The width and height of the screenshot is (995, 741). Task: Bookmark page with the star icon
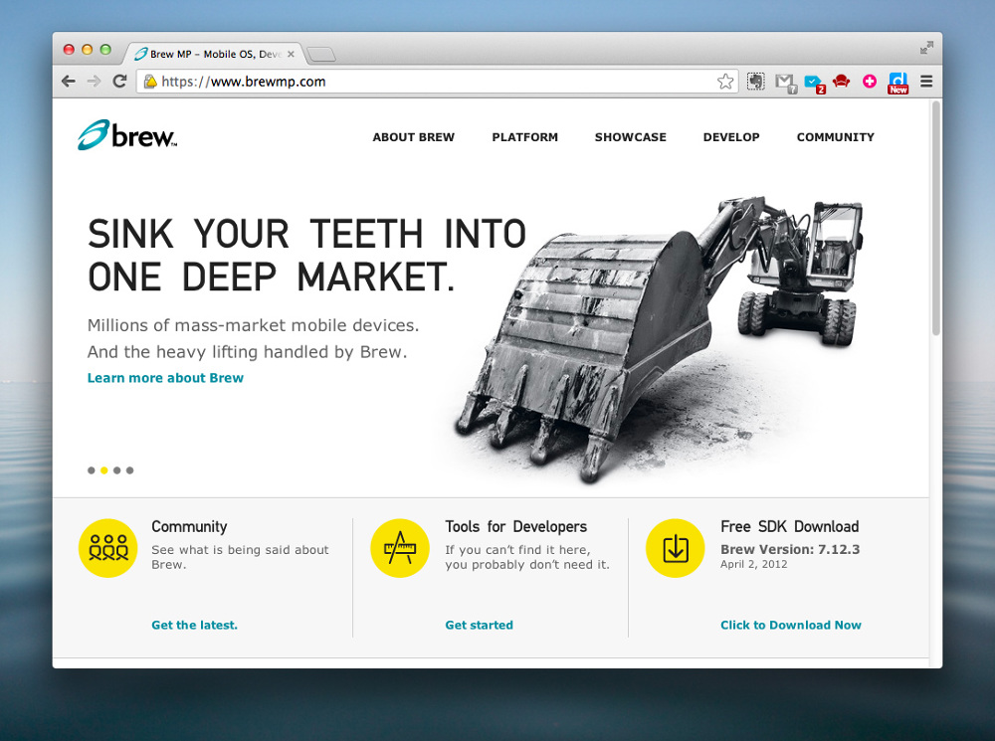point(725,82)
